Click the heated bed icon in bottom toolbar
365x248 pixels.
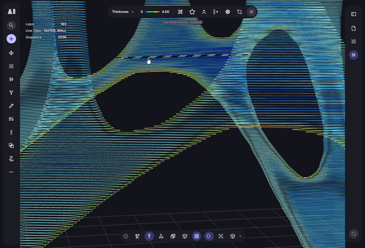pyautogui.click(x=161, y=236)
